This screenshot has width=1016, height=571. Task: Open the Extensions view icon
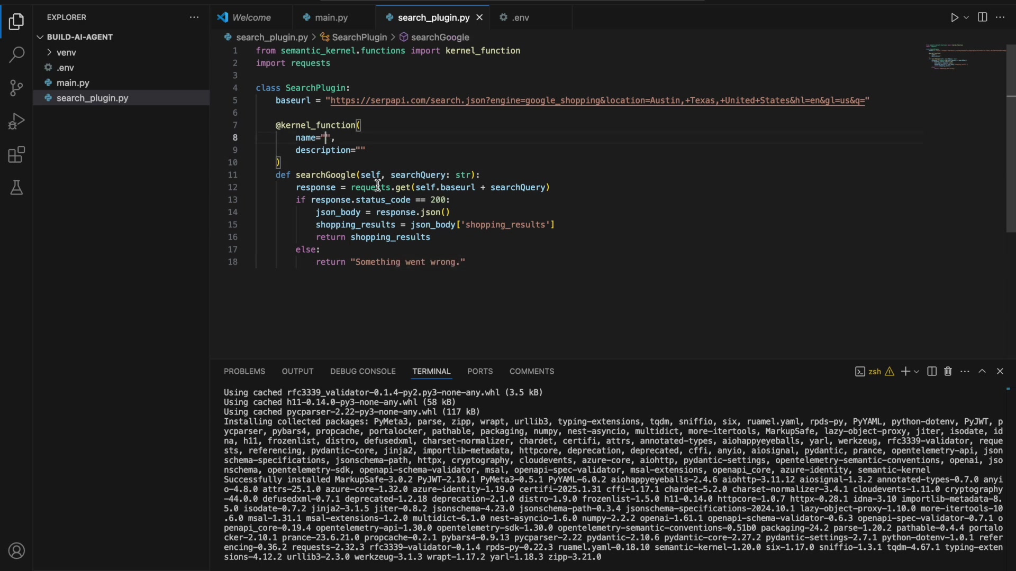tap(16, 154)
